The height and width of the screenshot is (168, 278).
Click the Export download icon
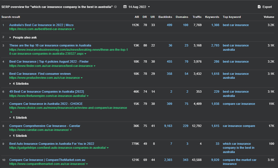[259, 7]
